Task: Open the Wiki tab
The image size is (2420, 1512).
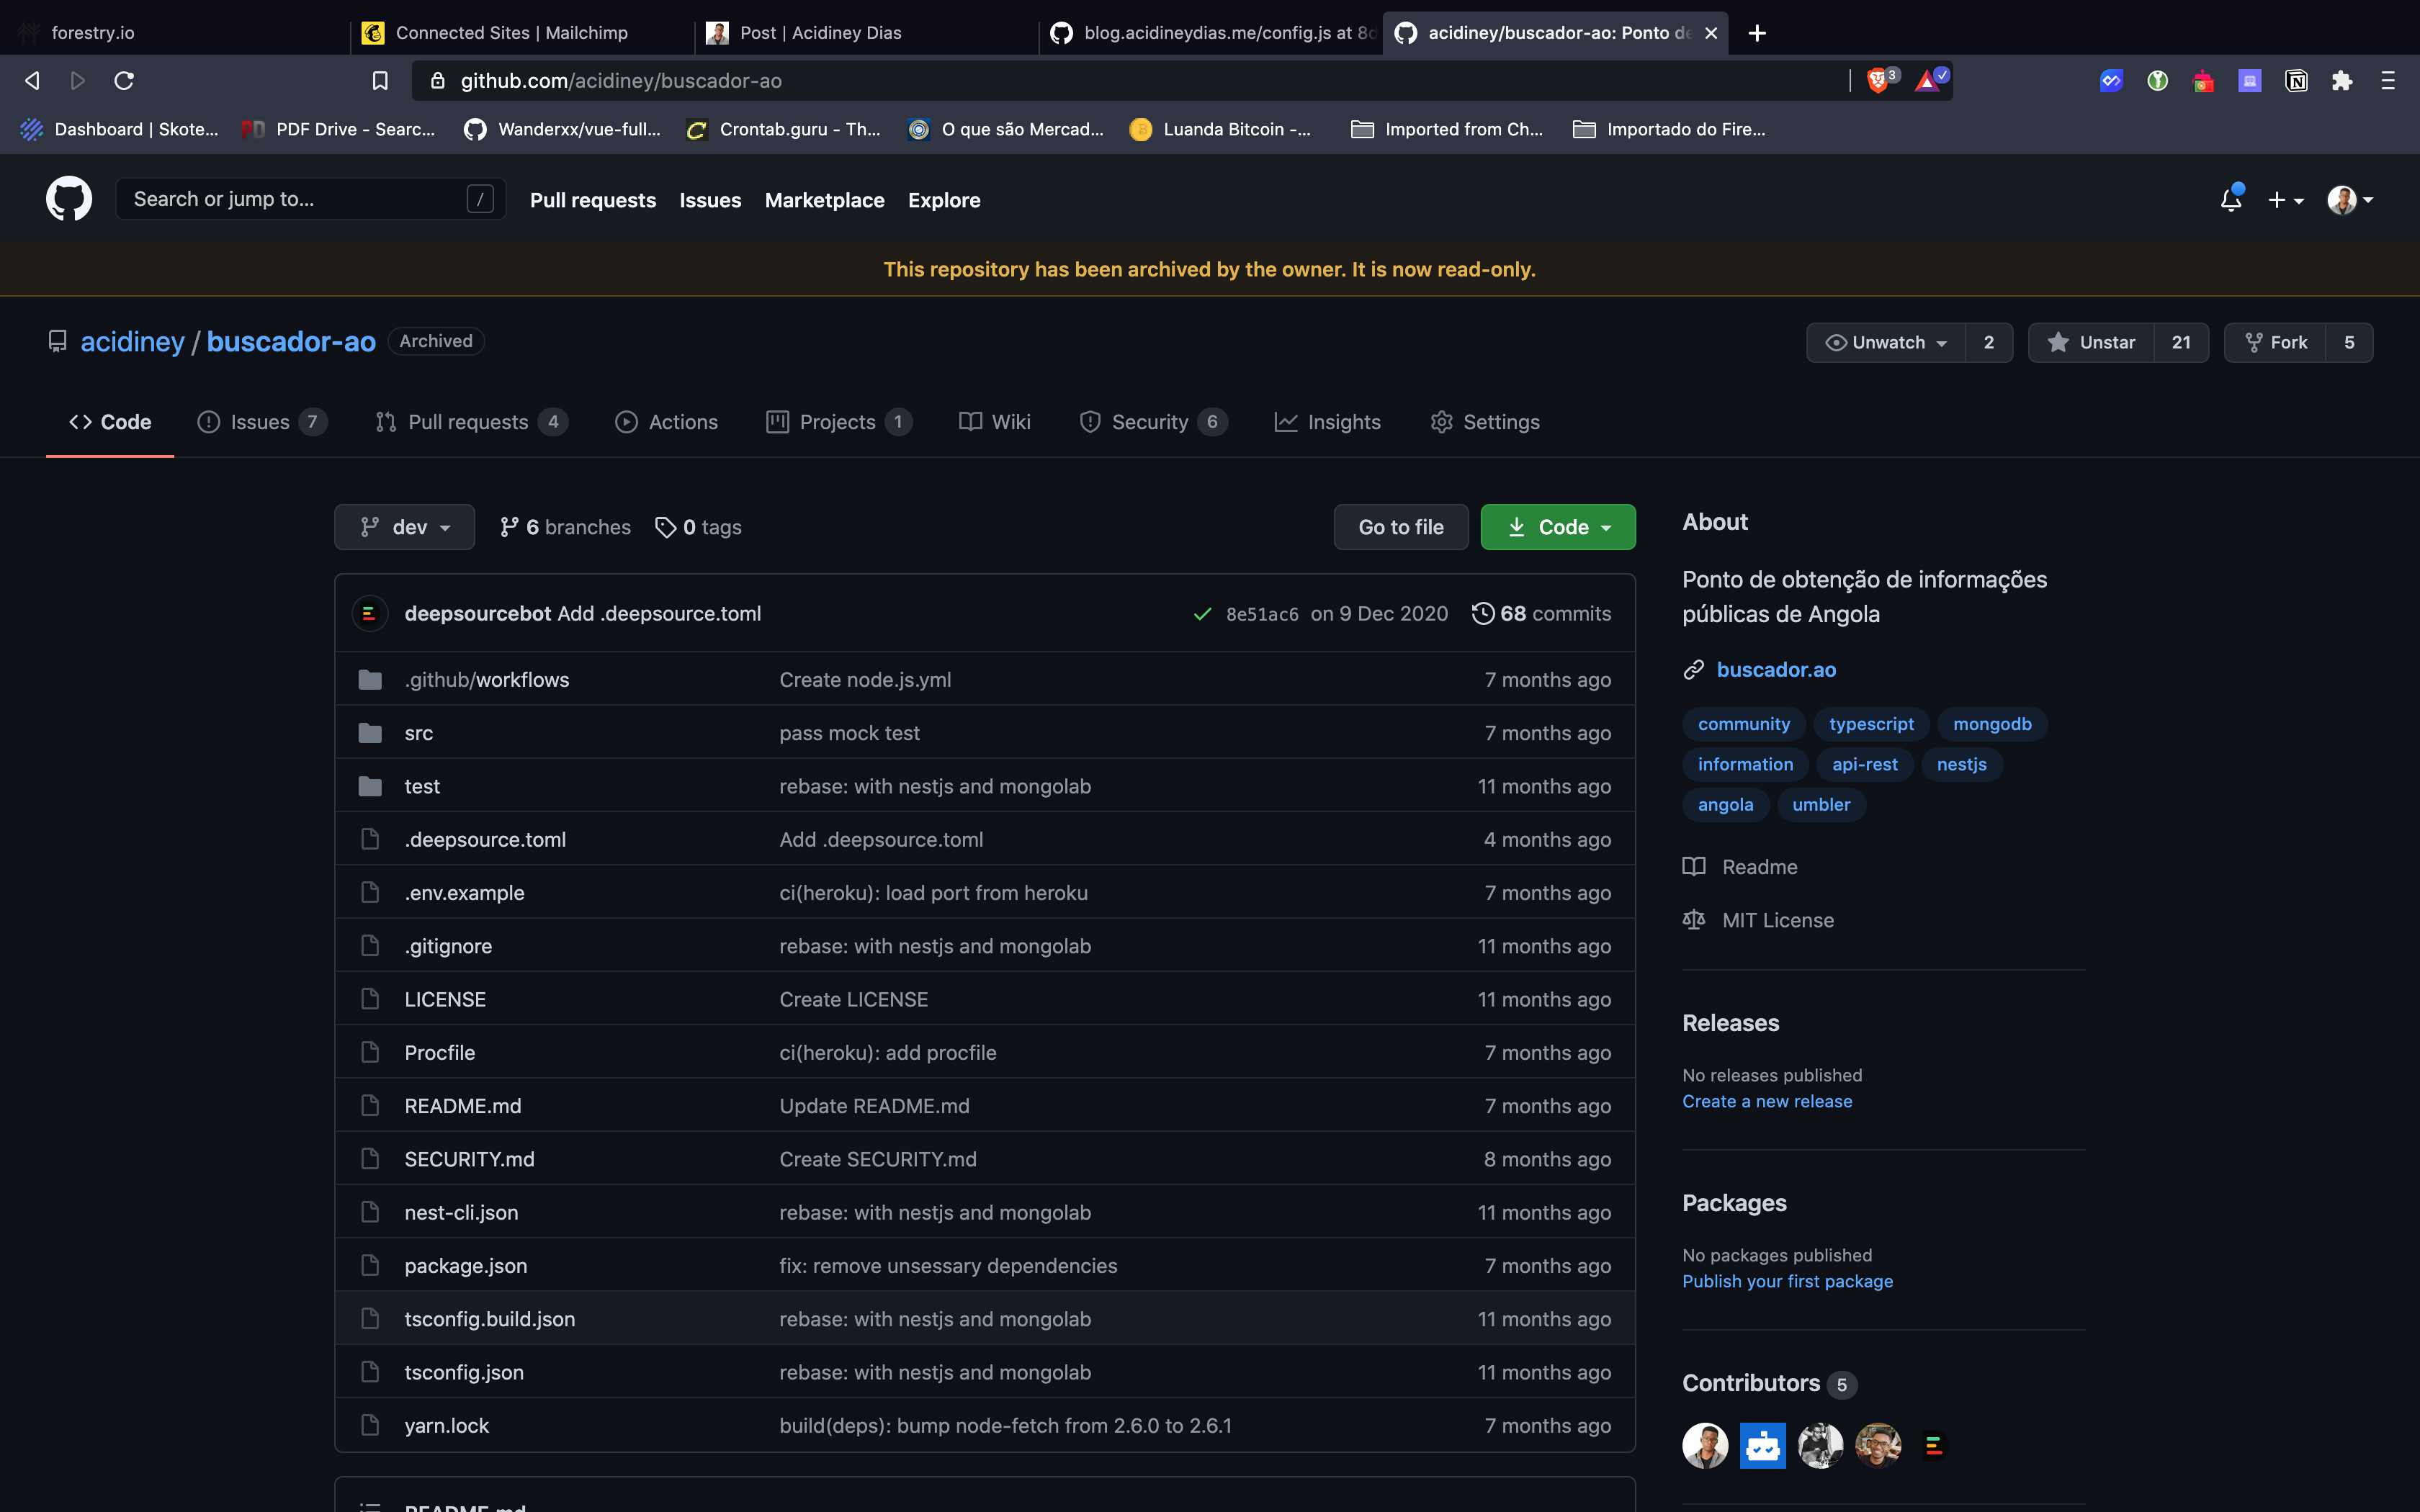Action: (x=994, y=422)
